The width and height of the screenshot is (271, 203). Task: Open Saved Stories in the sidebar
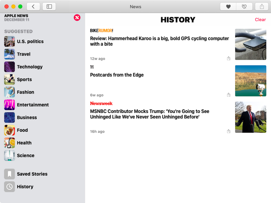(x=32, y=174)
